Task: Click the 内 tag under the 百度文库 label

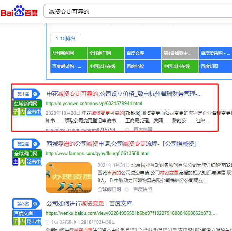Action: [x=22, y=221]
